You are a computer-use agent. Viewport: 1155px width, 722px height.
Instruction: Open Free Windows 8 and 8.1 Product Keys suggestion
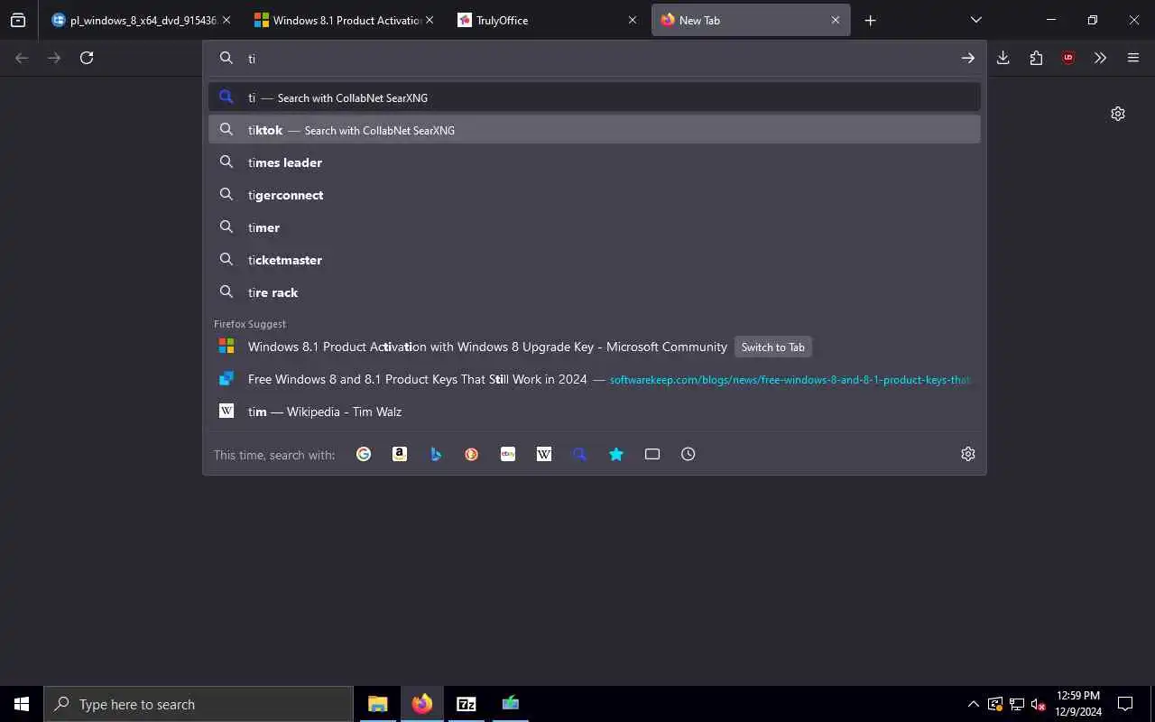click(595, 379)
